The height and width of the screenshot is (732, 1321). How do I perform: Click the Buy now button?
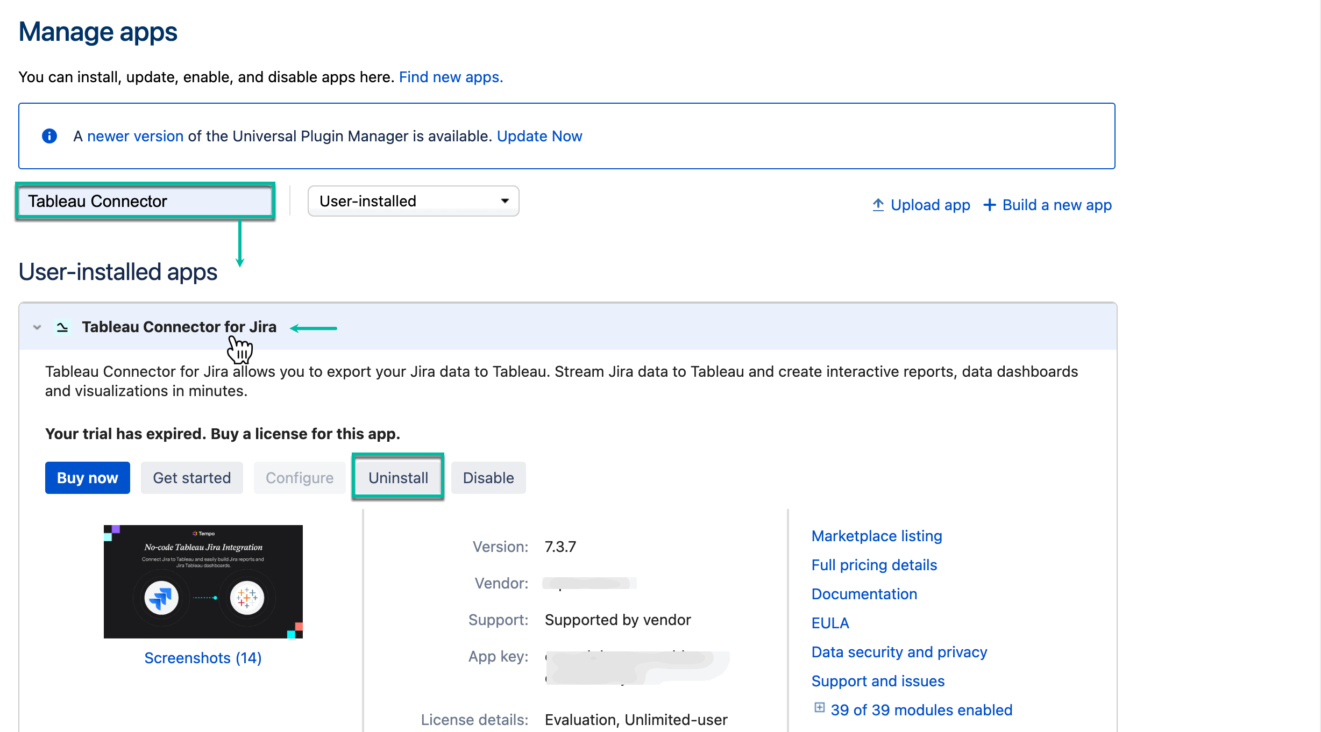[x=87, y=477]
